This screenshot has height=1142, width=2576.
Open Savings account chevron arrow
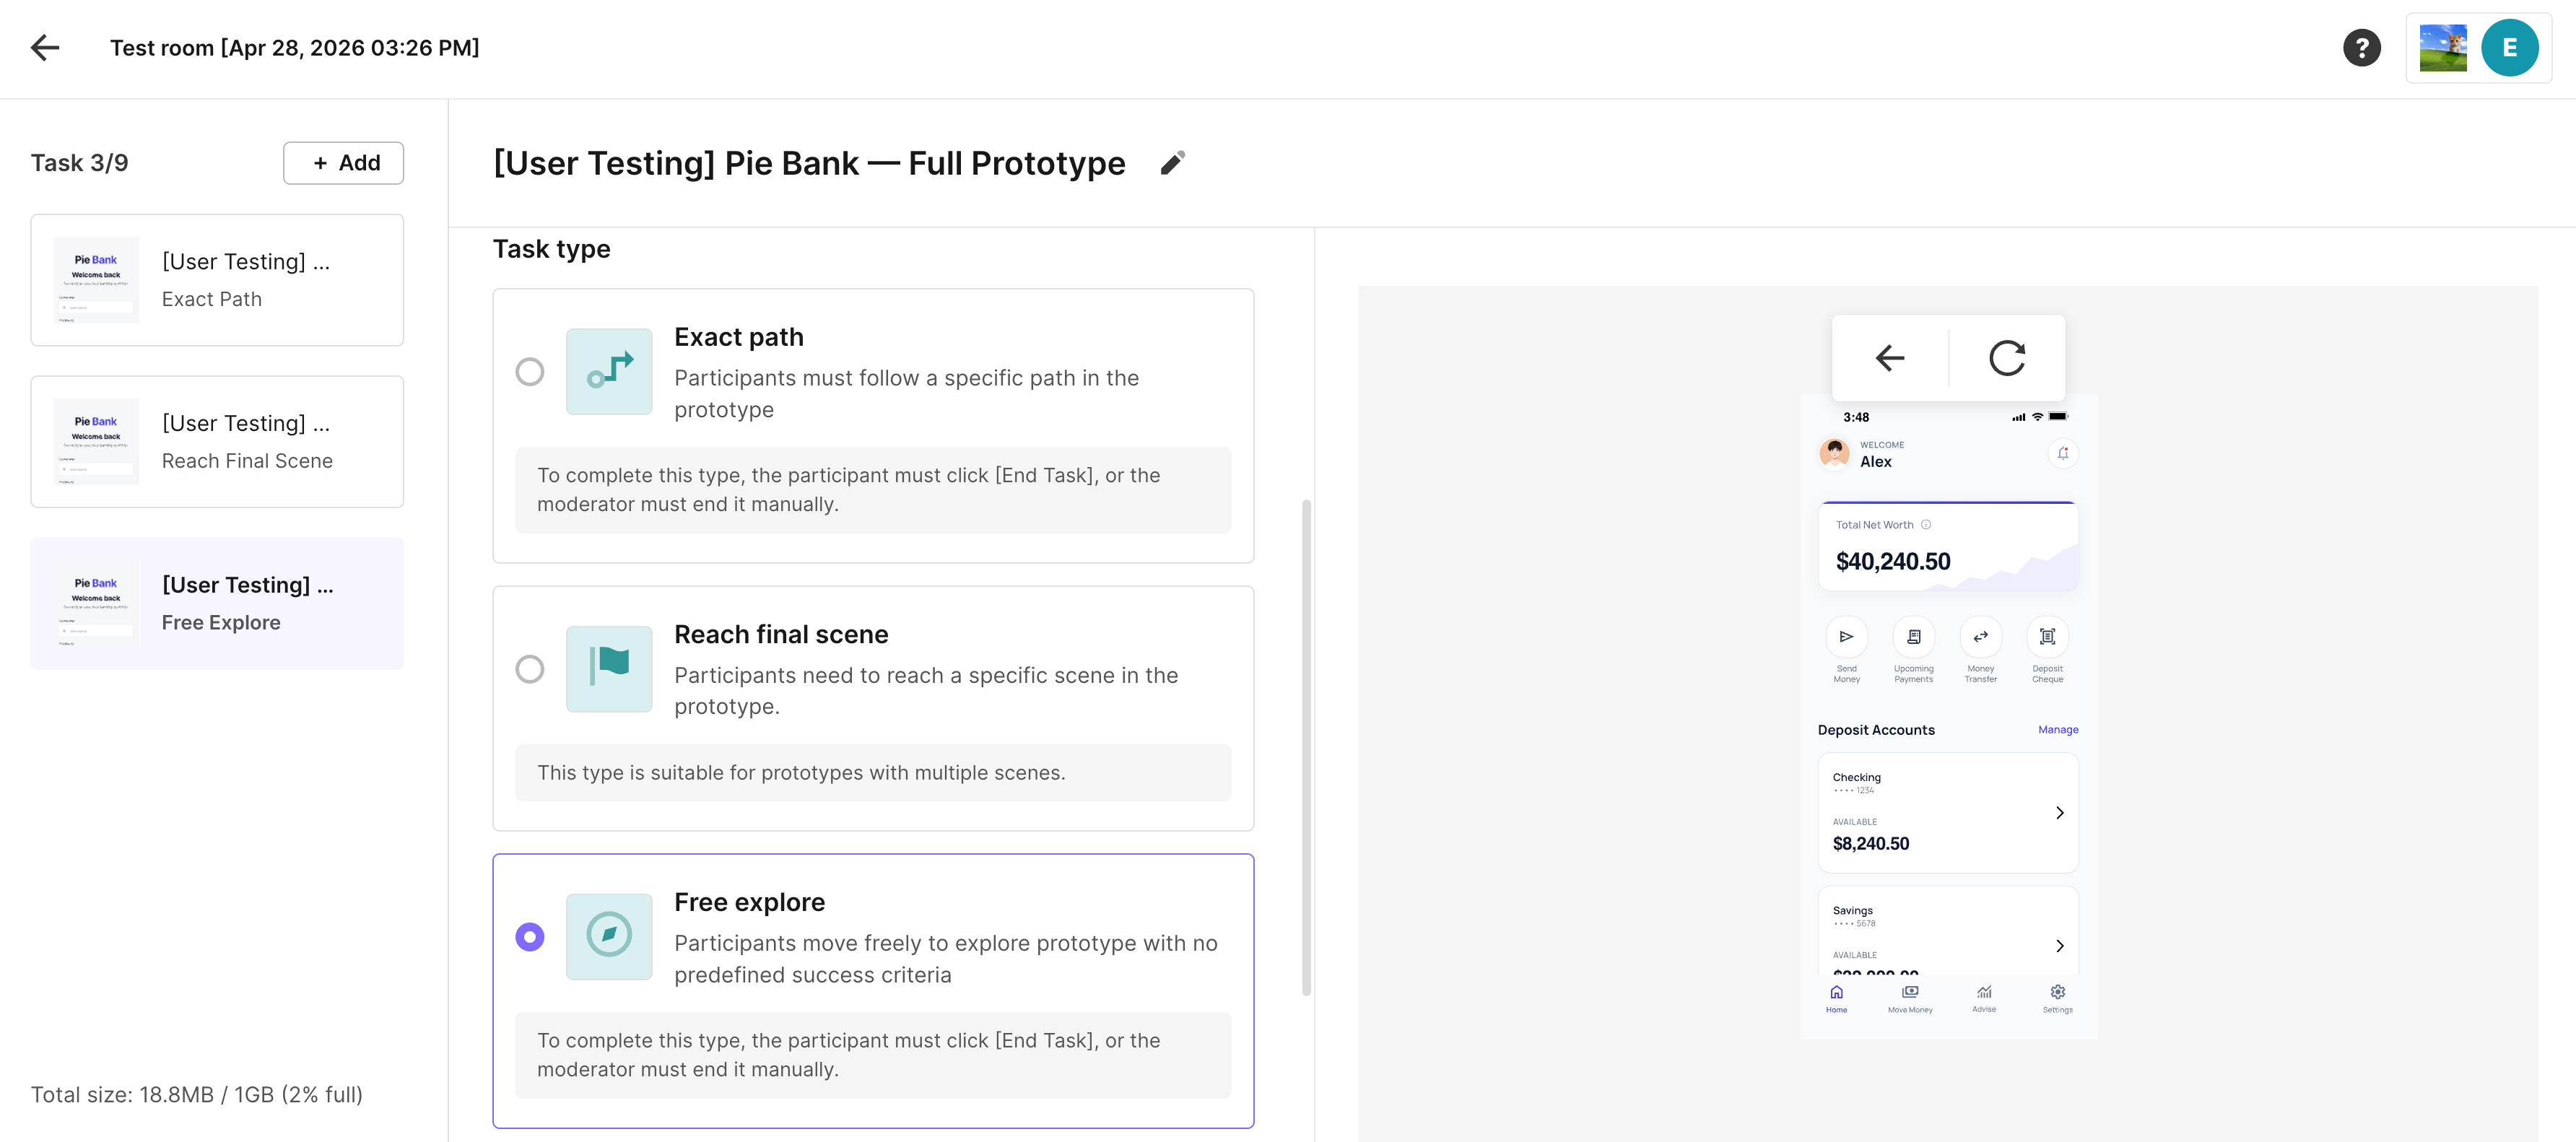(x=2059, y=945)
